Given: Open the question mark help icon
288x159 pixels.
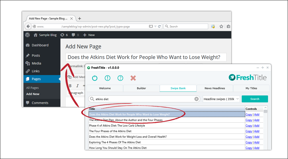Looking at the screenshot, I should (120, 78).
